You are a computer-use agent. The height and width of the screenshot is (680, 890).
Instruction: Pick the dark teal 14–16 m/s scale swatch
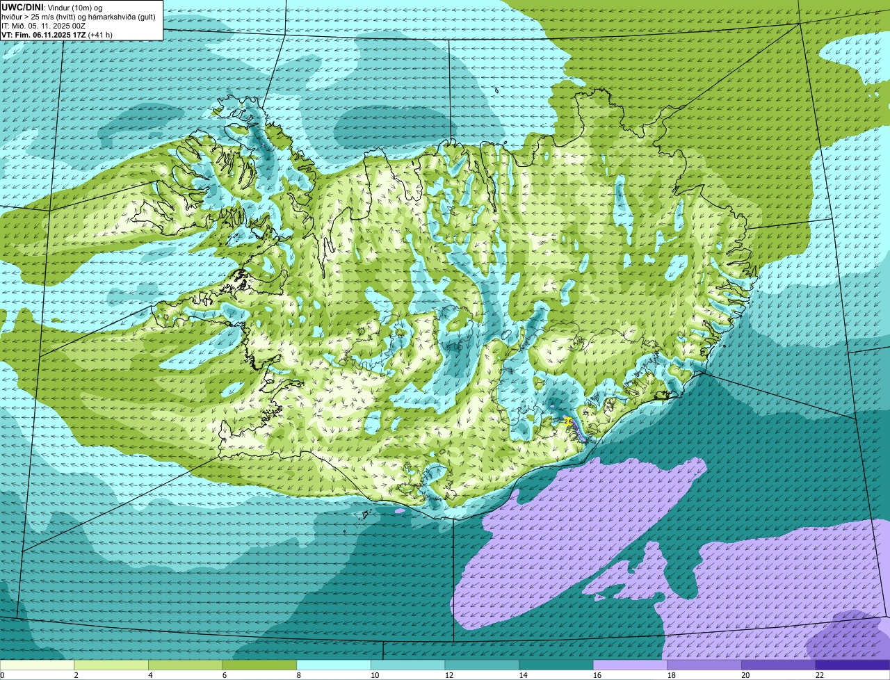pyautogui.click(x=556, y=665)
